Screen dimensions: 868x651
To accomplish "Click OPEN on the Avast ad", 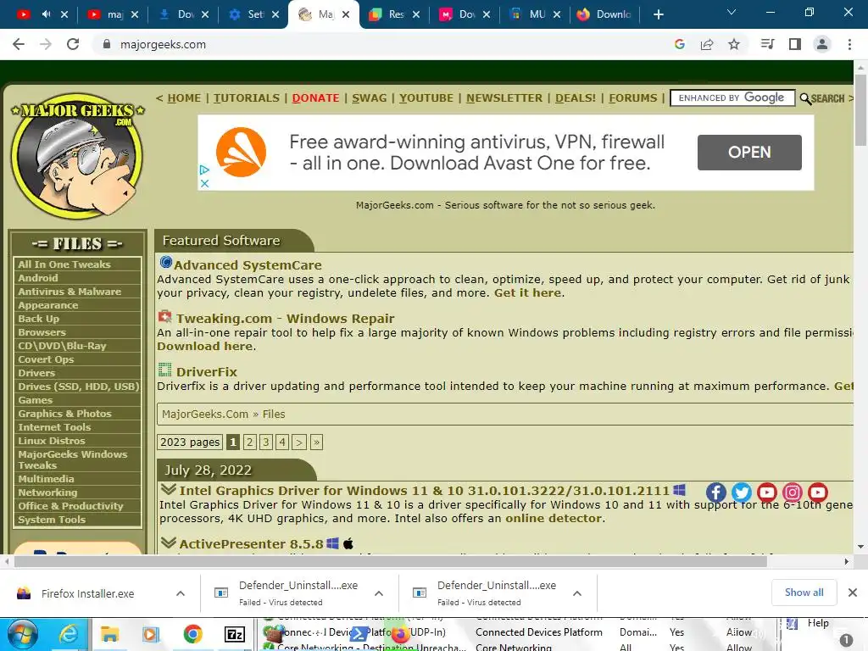I will pyautogui.click(x=749, y=153).
